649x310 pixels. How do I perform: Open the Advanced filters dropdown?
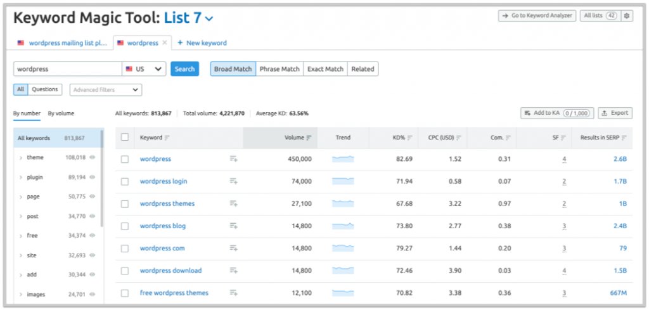point(106,90)
